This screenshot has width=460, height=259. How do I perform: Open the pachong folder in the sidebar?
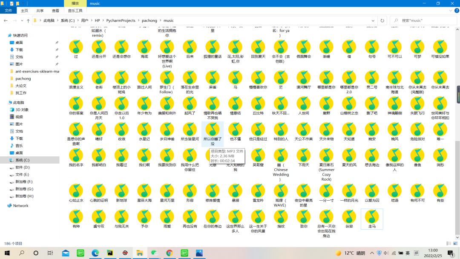coord(23,79)
